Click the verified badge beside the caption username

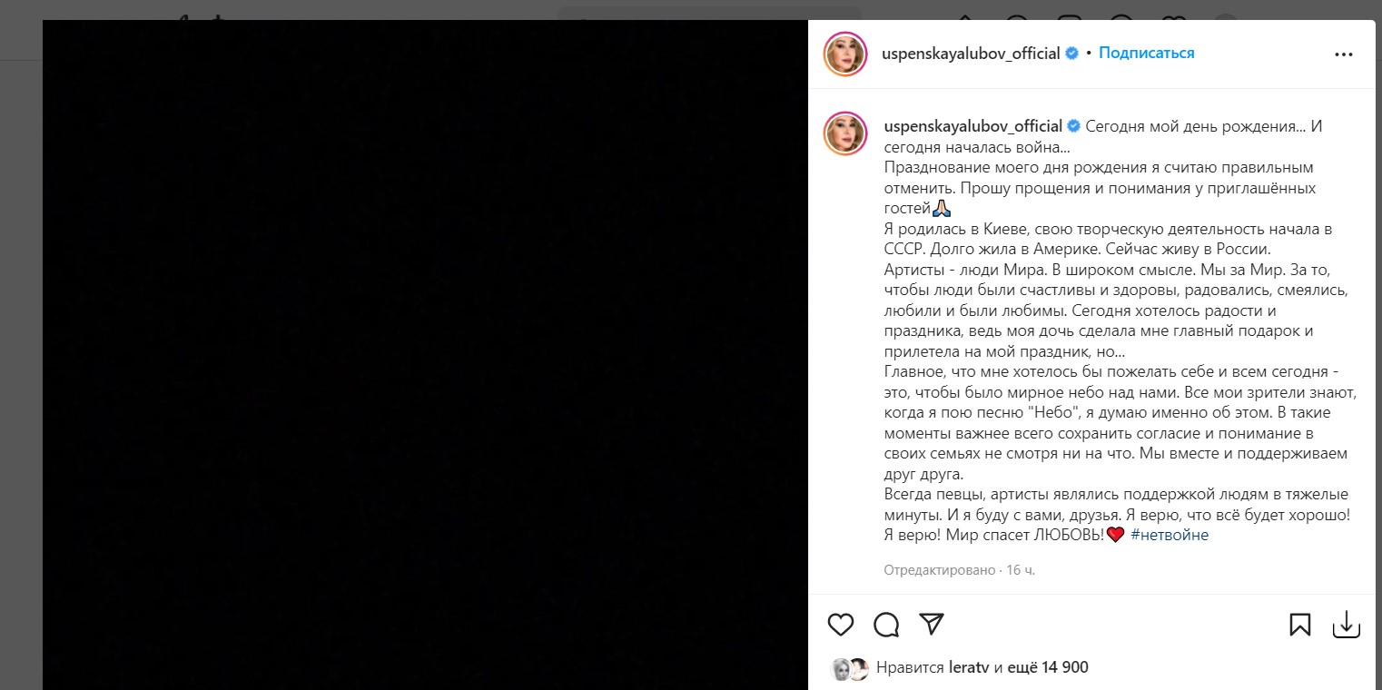click(x=1074, y=126)
